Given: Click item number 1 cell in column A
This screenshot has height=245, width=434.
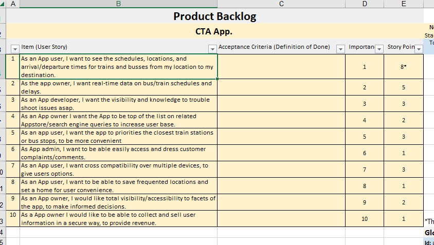Looking at the screenshot, I should click(x=13, y=67).
